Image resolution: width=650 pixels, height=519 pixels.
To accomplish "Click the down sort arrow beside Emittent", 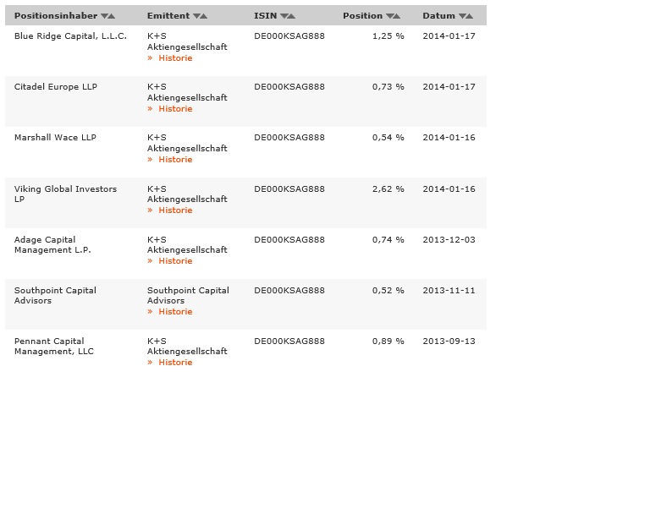I will tap(196, 16).
